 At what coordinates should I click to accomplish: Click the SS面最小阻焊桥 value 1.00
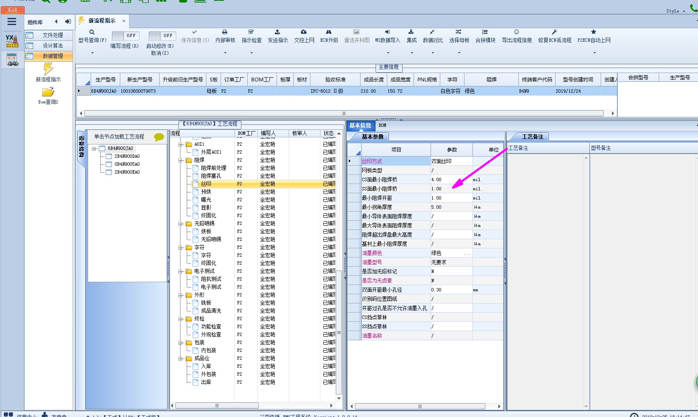(451, 189)
